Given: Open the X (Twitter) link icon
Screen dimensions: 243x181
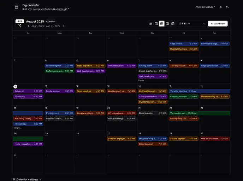Looking at the screenshot, I should pyautogui.click(x=220, y=7).
